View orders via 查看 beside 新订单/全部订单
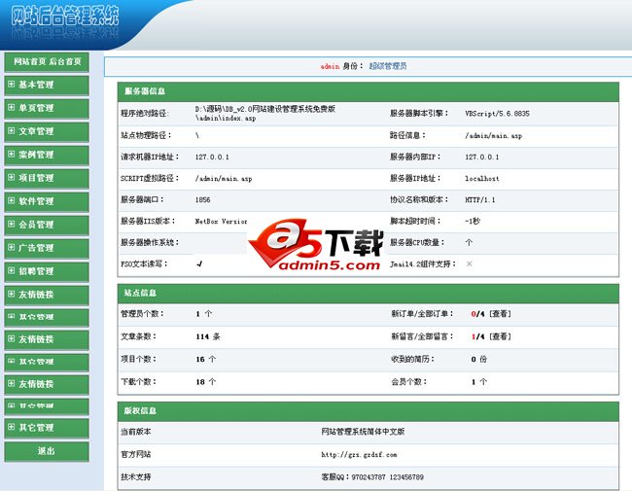 (x=500, y=314)
